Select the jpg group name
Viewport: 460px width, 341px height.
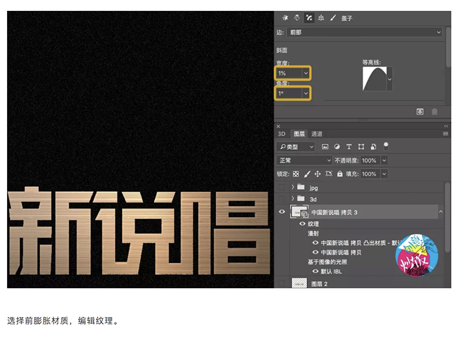[313, 188]
